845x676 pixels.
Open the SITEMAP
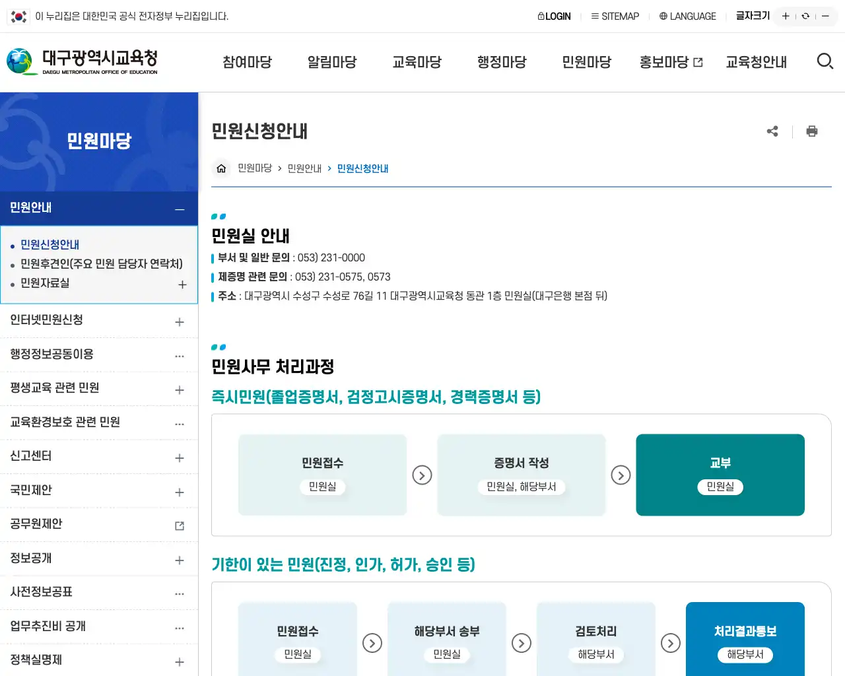pos(615,16)
